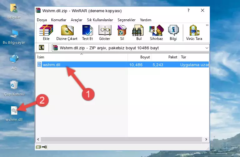Click Dizine Çıkart extract toolbar icon
Viewport: 240px width, 157px height.
67,32
